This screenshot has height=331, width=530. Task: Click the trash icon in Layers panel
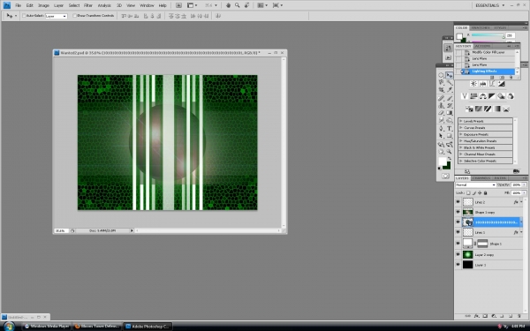point(519,316)
